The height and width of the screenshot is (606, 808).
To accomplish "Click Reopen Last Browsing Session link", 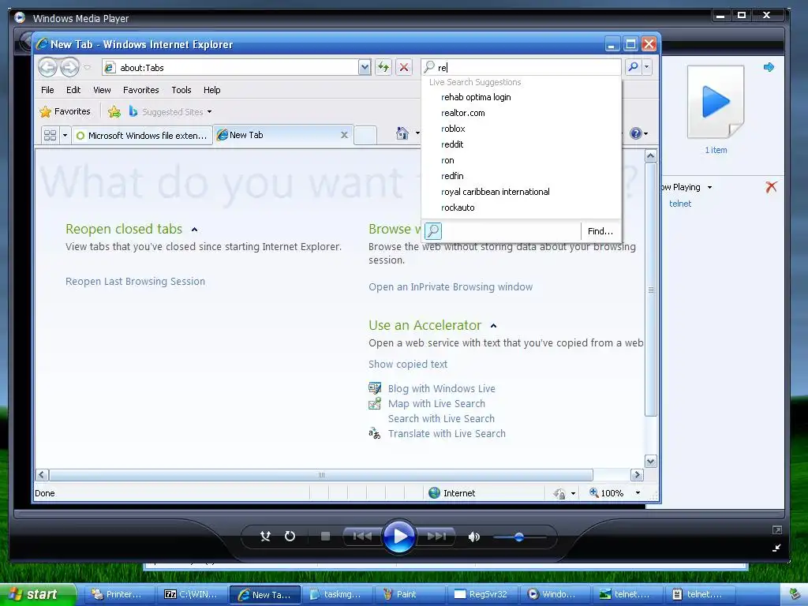I will pyautogui.click(x=135, y=282).
